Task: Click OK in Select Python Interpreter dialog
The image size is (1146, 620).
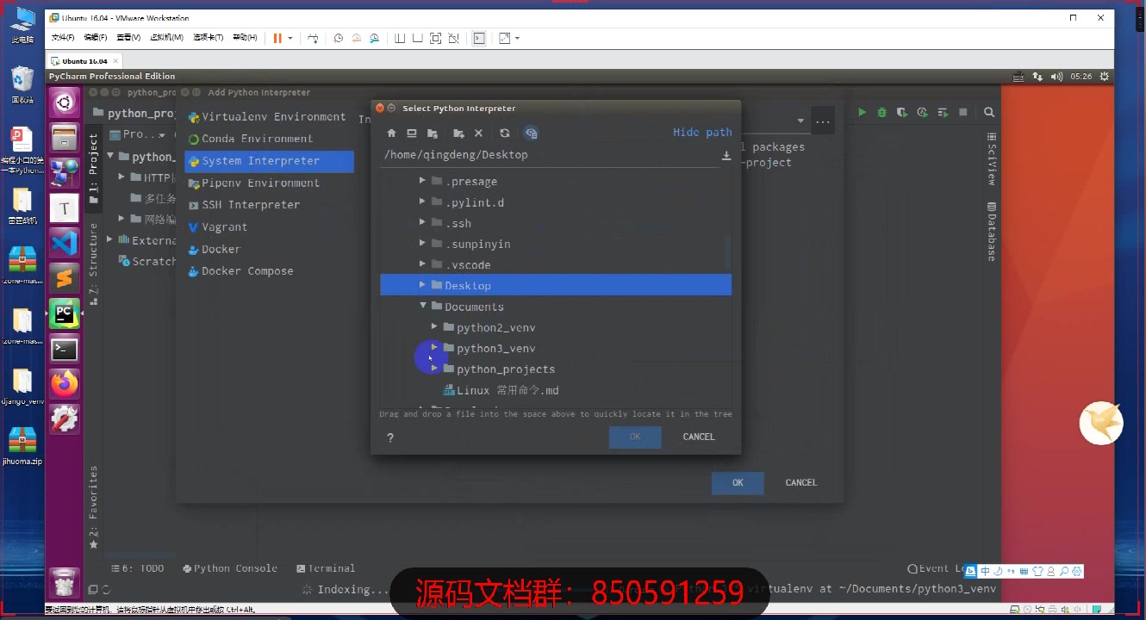Action: [x=635, y=437]
